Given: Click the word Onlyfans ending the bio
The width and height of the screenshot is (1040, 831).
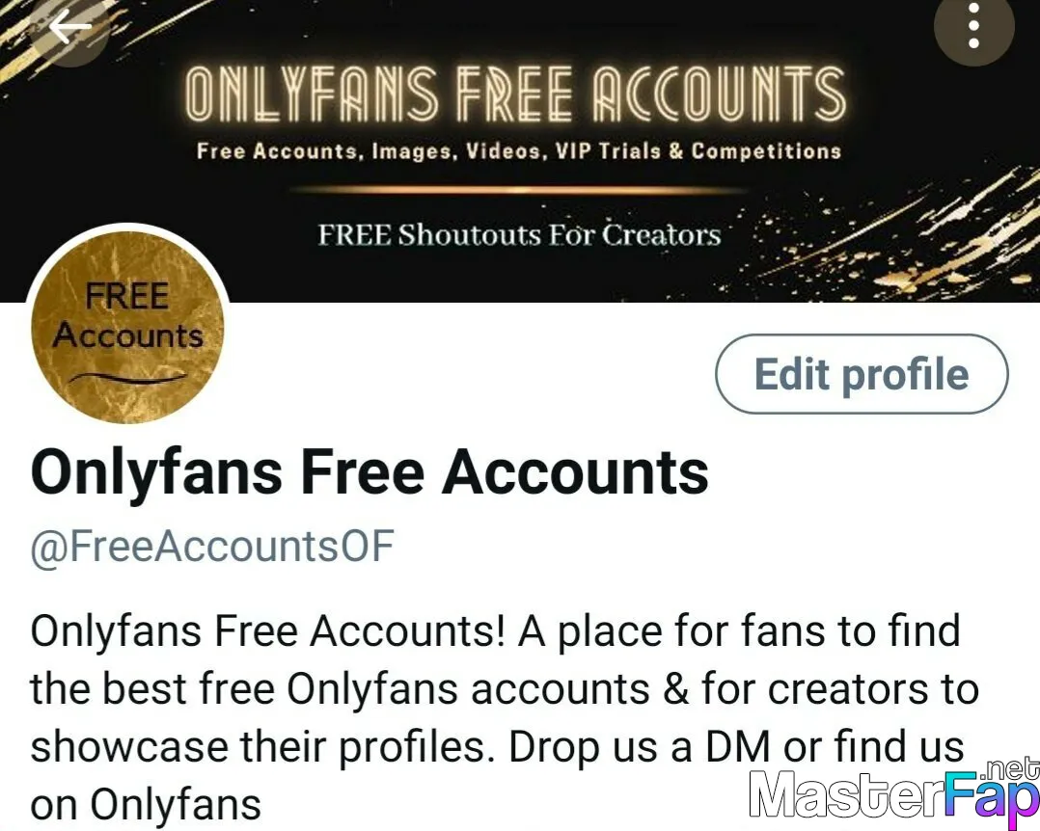Looking at the screenshot, I should point(176,805).
